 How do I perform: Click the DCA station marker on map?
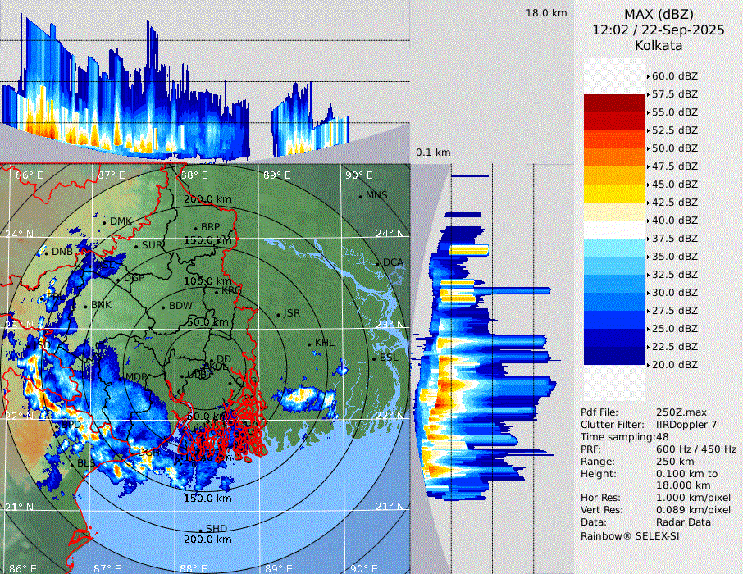click(379, 264)
